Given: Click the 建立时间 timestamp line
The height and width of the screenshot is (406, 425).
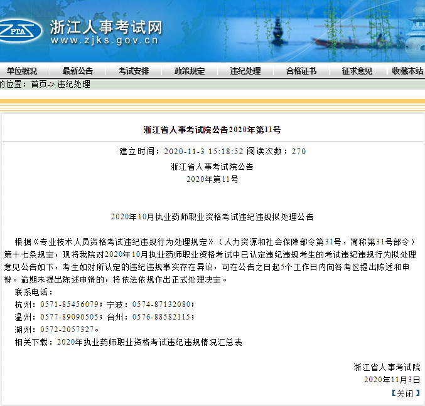Looking at the screenshot, I should point(212,152).
